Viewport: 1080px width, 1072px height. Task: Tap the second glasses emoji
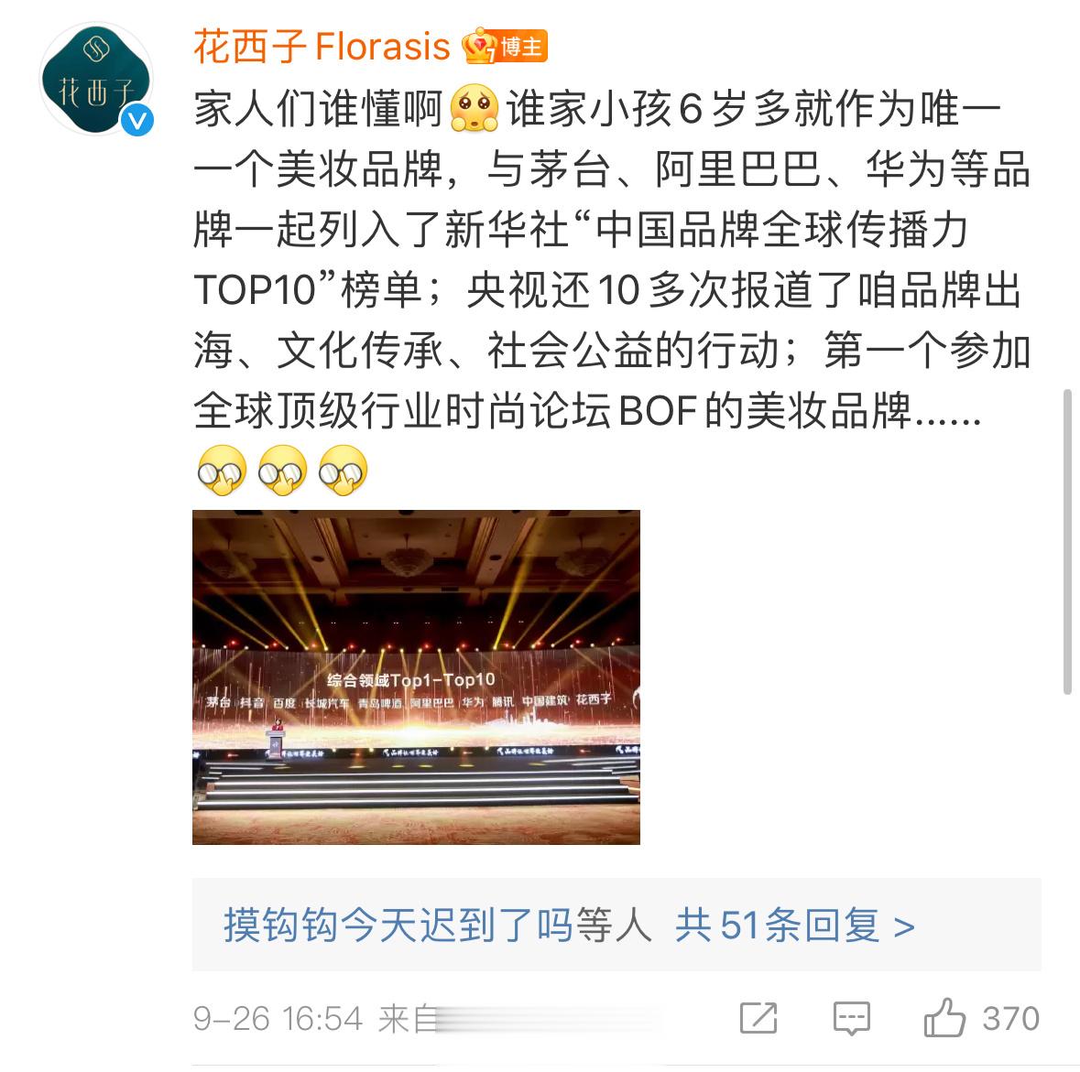[282, 471]
